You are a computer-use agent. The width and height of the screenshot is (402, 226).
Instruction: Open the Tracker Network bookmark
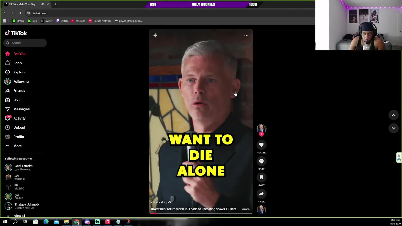coord(100,21)
